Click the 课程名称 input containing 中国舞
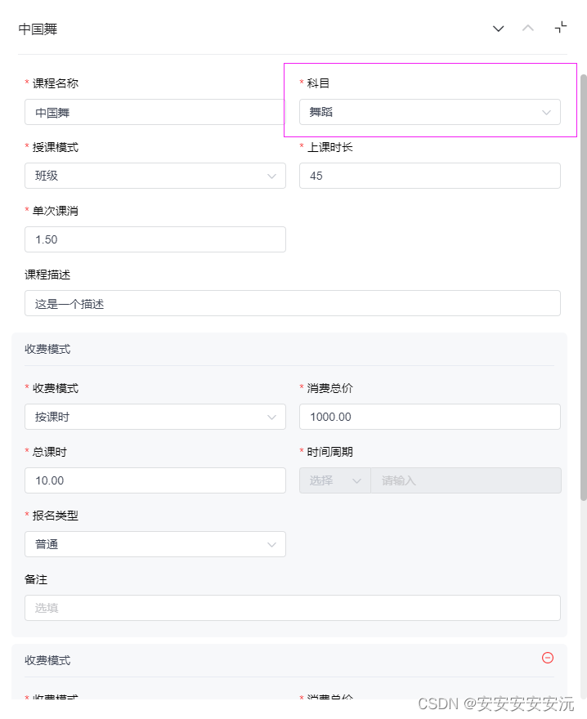 pos(155,112)
